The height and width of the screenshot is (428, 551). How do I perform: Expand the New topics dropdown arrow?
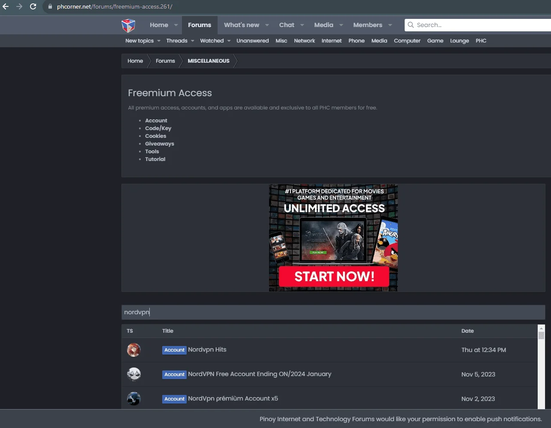(x=159, y=41)
